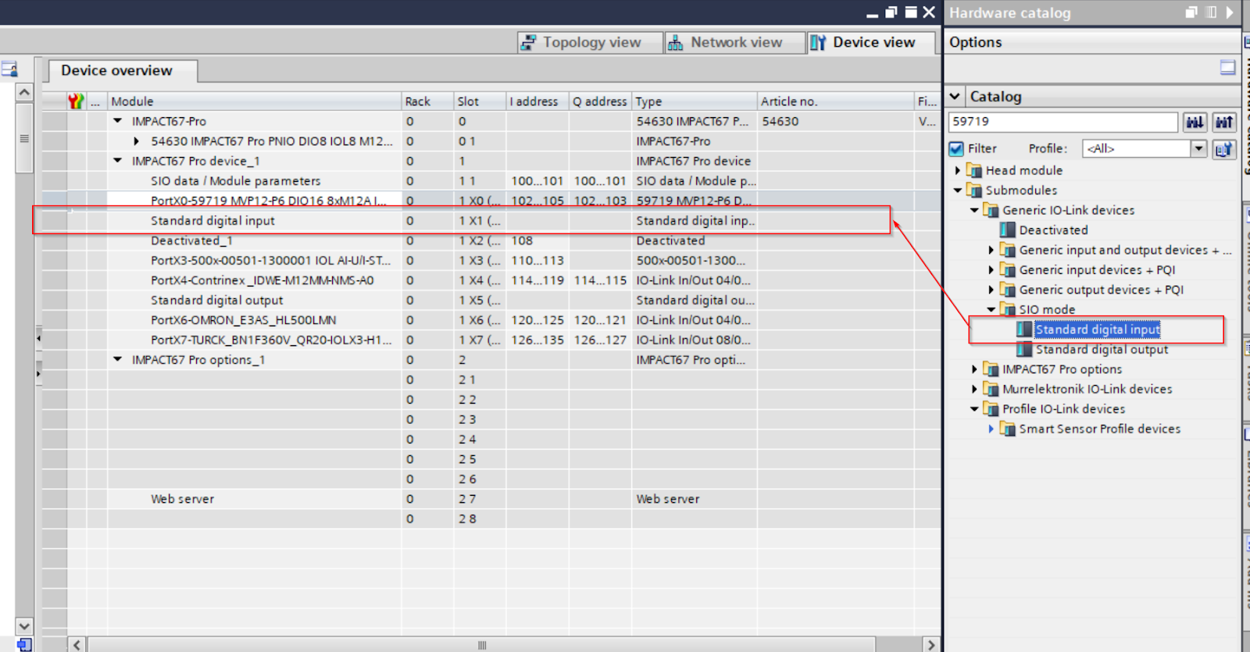Click the diagnostics icon in table header
Screen dimensions: 1250x652
[76, 101]
